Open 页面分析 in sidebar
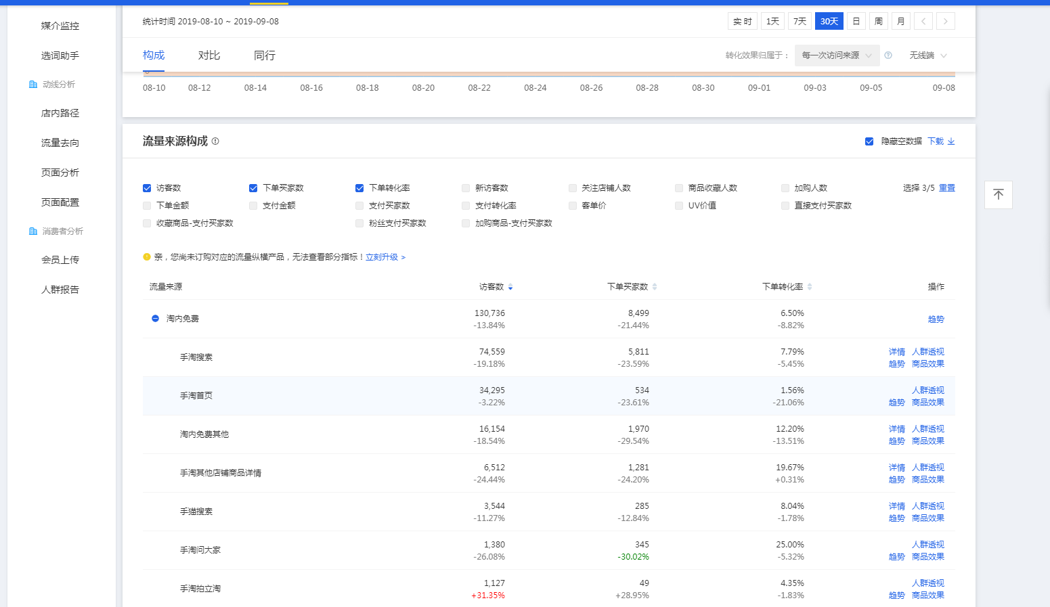 pos(60,173)
